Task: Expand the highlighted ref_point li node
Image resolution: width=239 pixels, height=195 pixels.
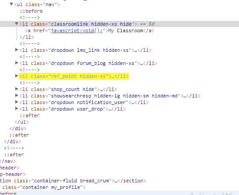Action: click(x=17, y=76)
